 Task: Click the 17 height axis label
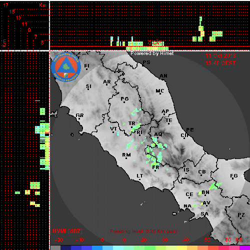click(x=5, y=5)
